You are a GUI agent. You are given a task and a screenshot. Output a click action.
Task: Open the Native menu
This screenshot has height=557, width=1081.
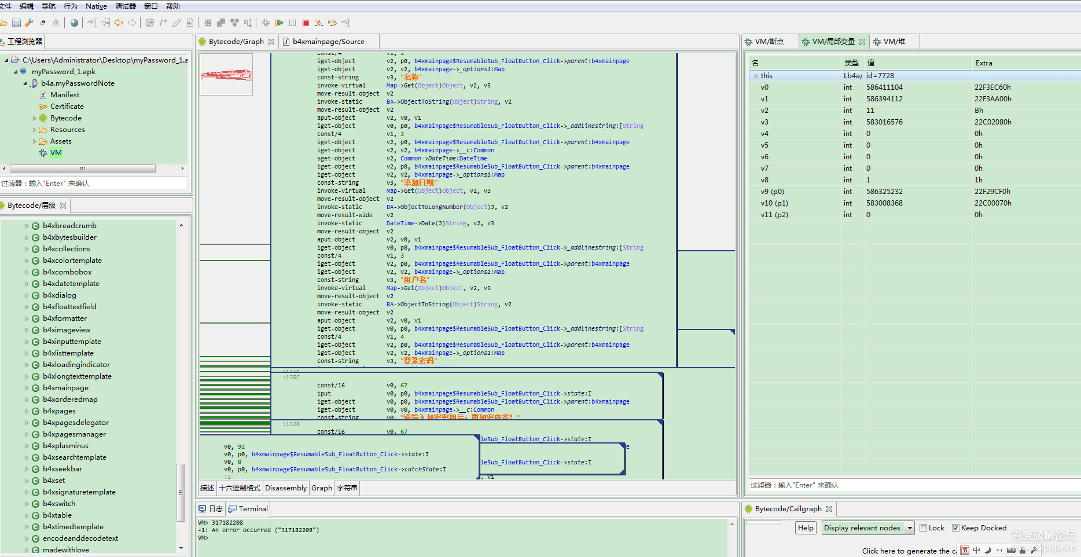96,6
